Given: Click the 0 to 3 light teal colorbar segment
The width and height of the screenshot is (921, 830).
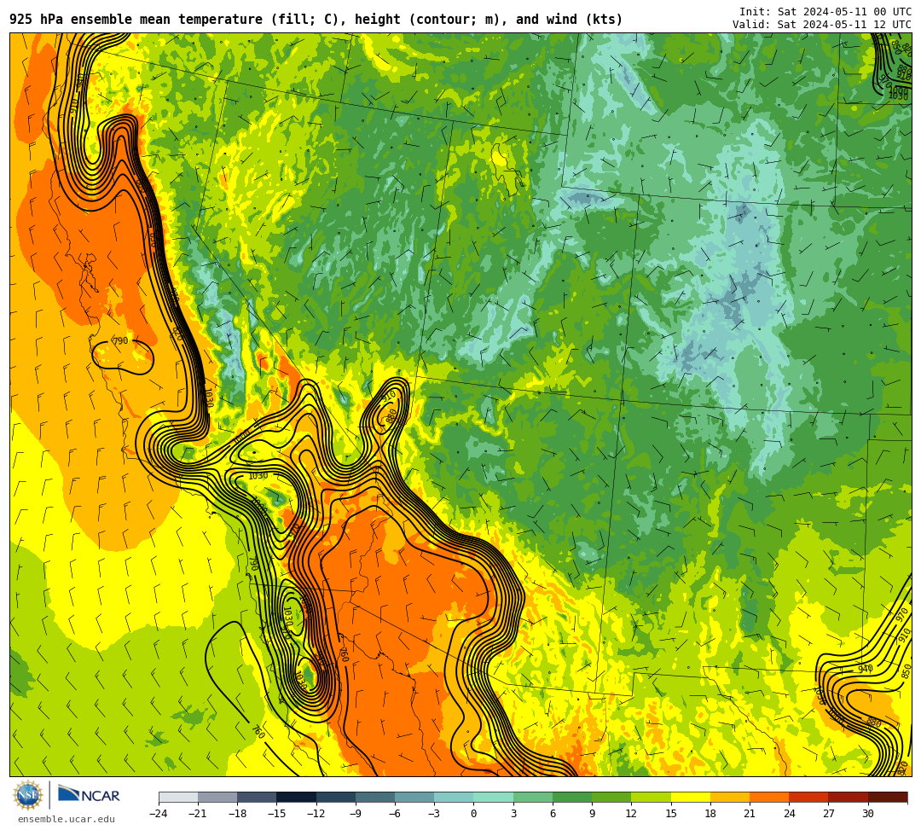Looking at the screenshot, I should click(494, 797).
